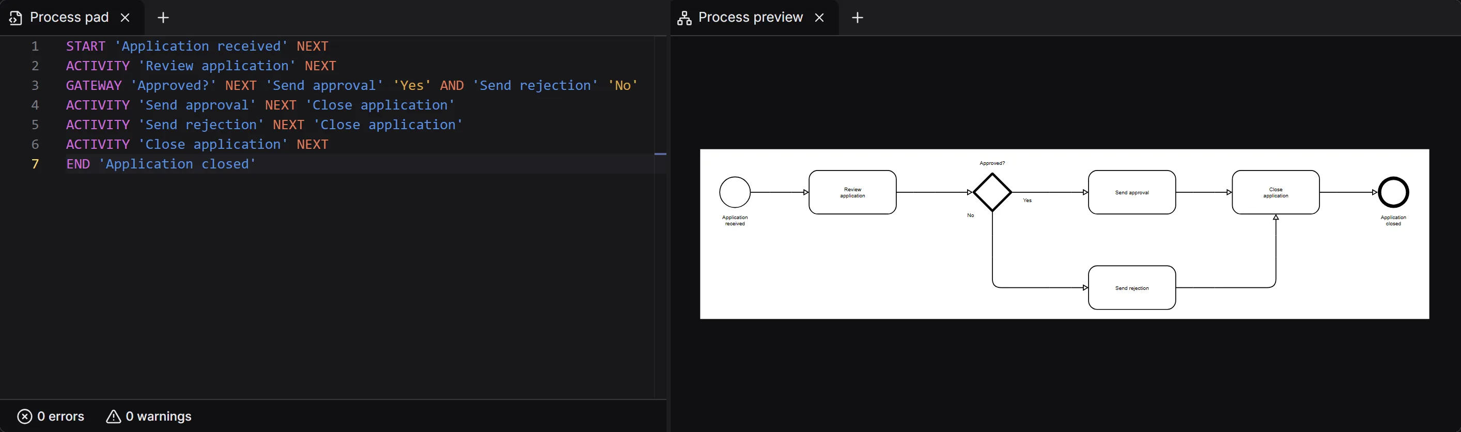The width and height of the screenshot is (1461, 432).
Task: Click the 'Approved?' label above the gateway
Action: (992, 163)
